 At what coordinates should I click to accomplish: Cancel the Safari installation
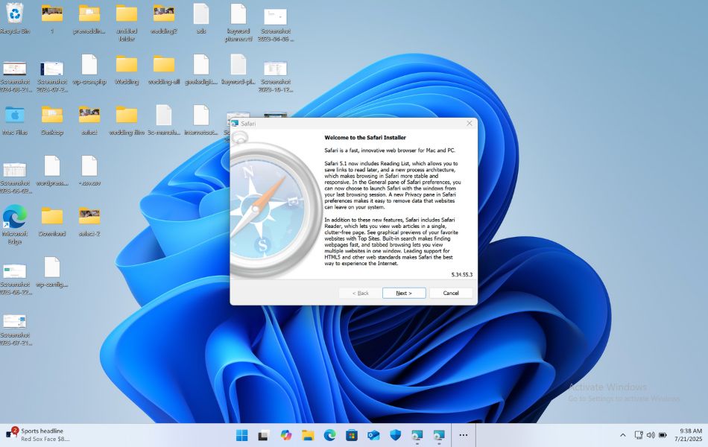[450, 293]
